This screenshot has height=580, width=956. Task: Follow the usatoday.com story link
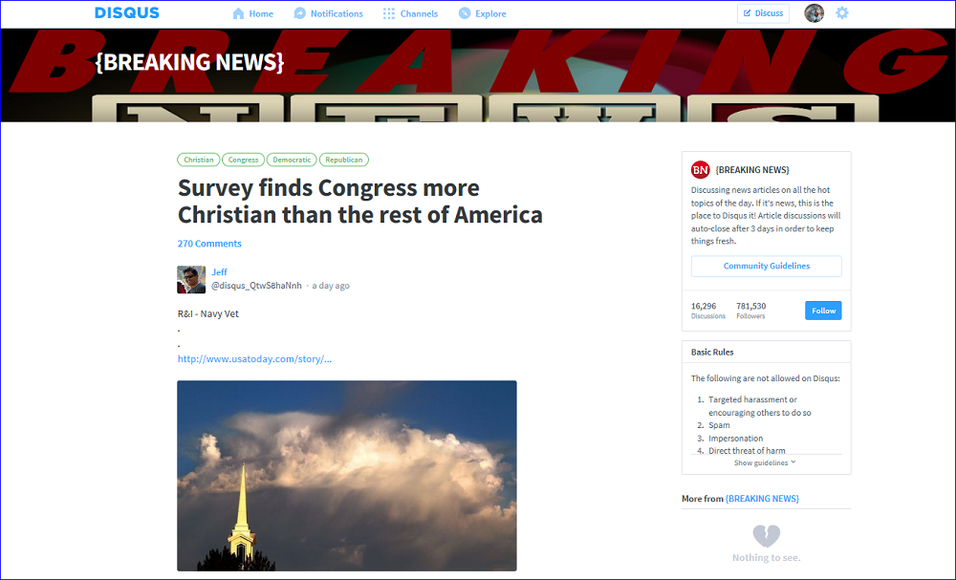(254, 359)
